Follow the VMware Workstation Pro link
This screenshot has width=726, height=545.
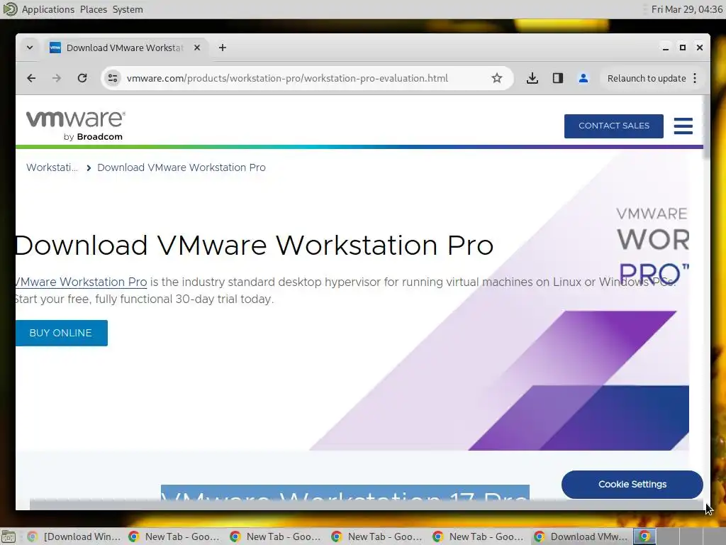pyautogui.click(x=81, y=282)
